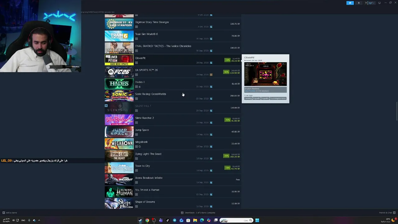Open Google Chrome from the taskbar
This screenshot has width=398, height=224.
(x=147, y=220)
